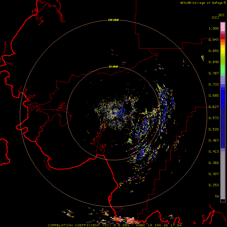The image size is (227, 227).
Task: Click the 0.253 color scale value
Action: click(x=214, y=185)
